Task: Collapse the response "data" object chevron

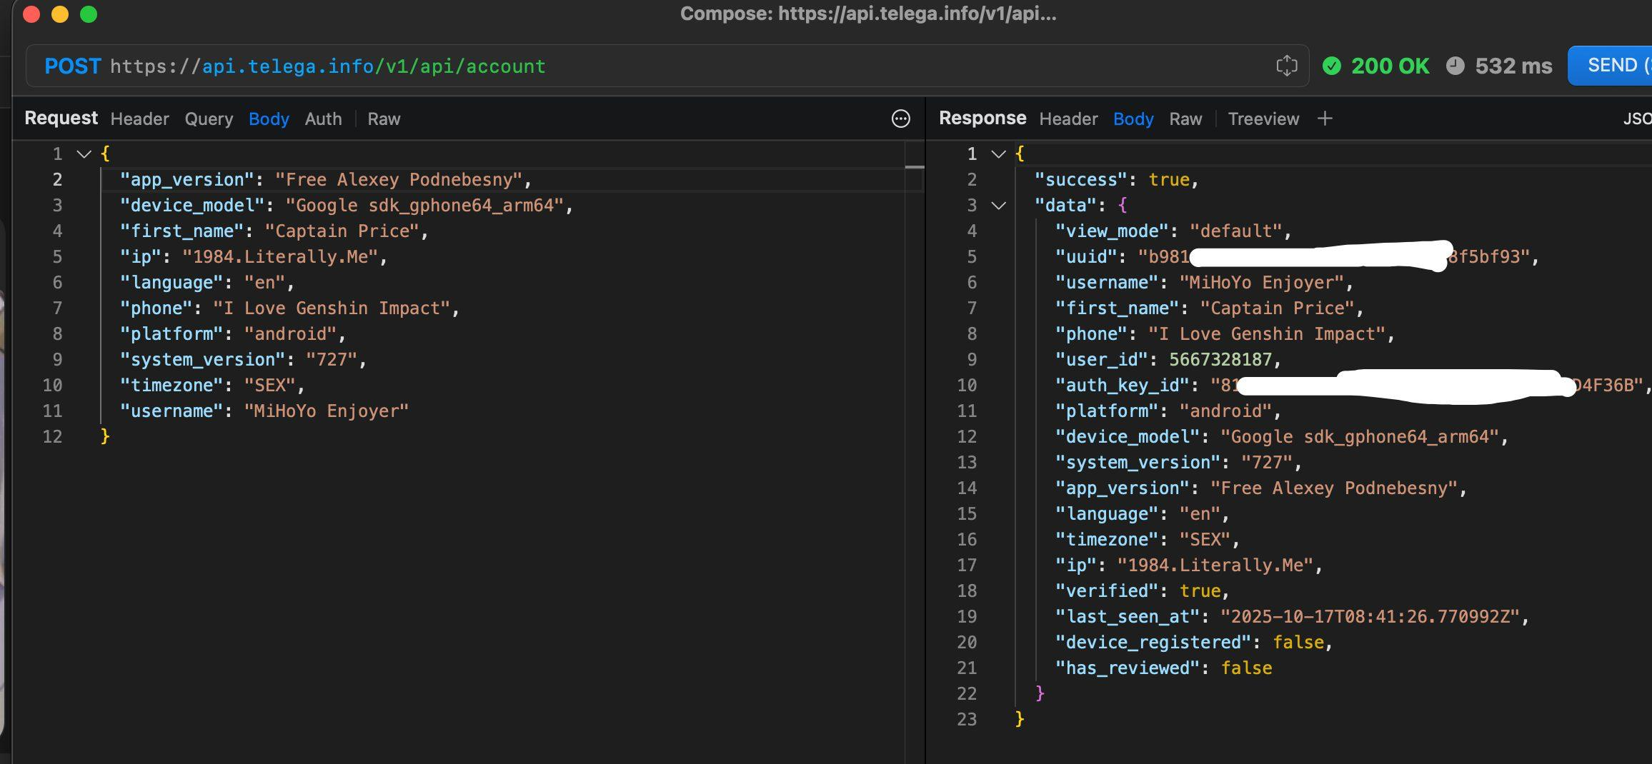Action: click(x=999, y=206)
